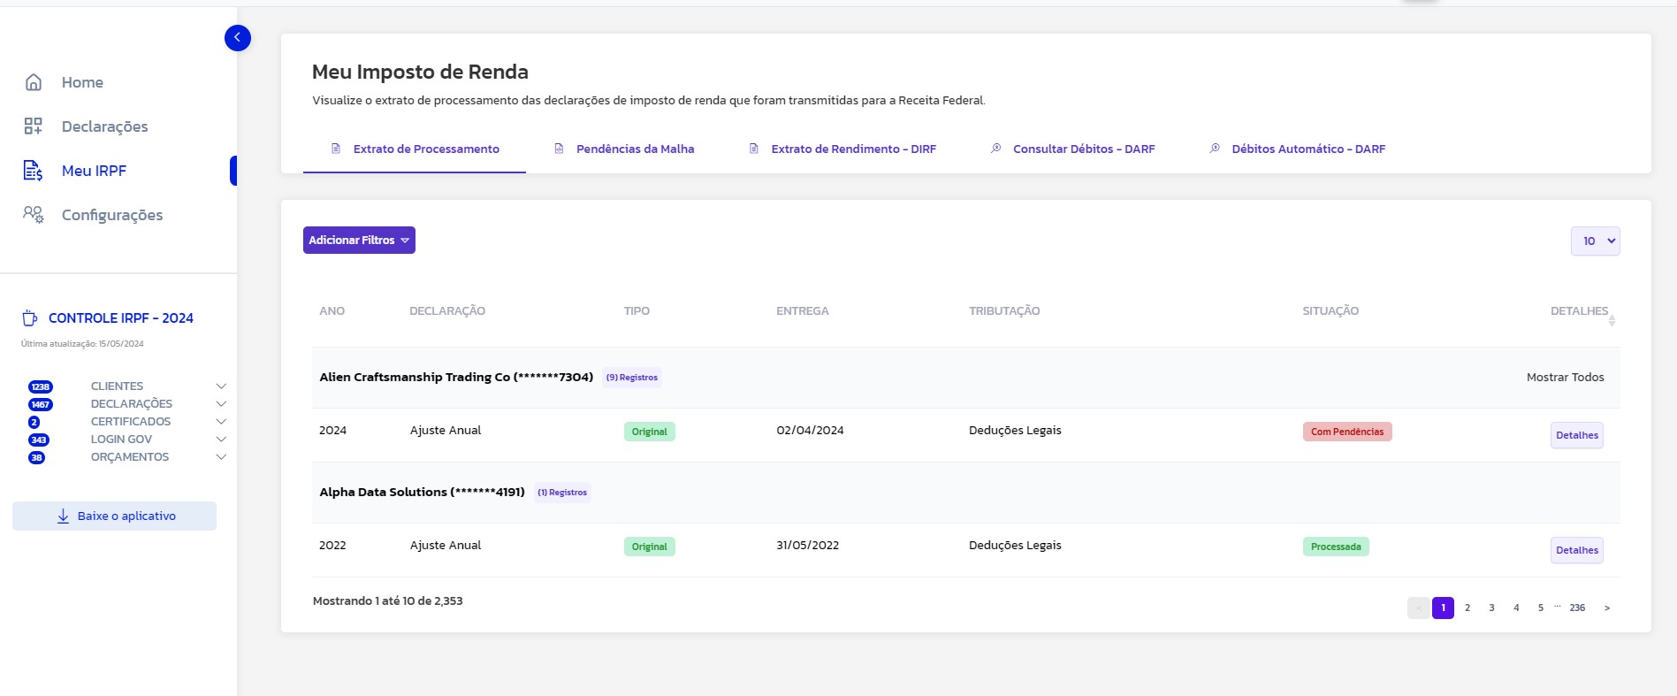Expand the CLIENTES section chevron
The height and width of the screenshot is (696, 1677).
221,386
